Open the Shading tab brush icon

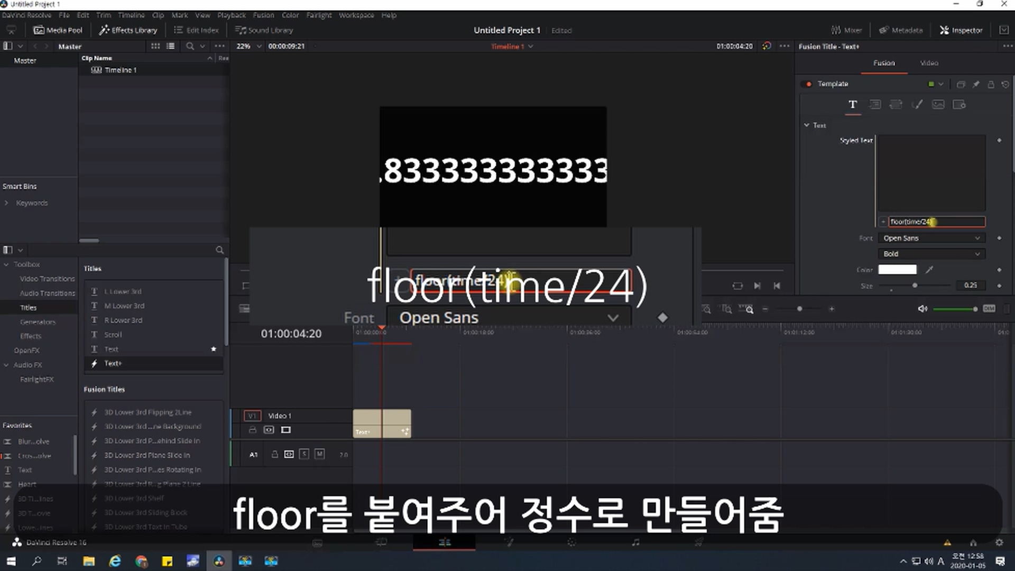click(917, 105)
